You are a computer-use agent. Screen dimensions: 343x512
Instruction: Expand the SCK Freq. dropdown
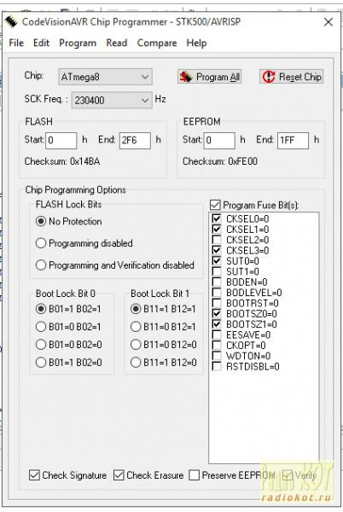click(x=112, y=100)
